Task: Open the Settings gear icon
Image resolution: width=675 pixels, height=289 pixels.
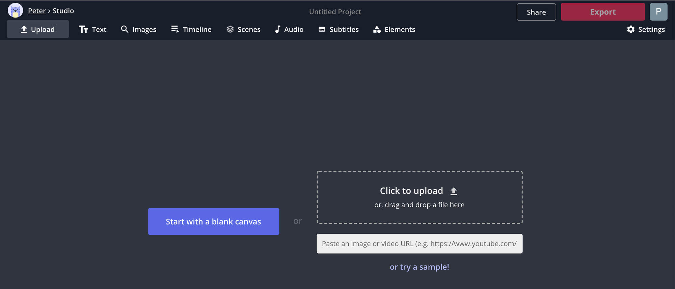Action: [630, 29]
